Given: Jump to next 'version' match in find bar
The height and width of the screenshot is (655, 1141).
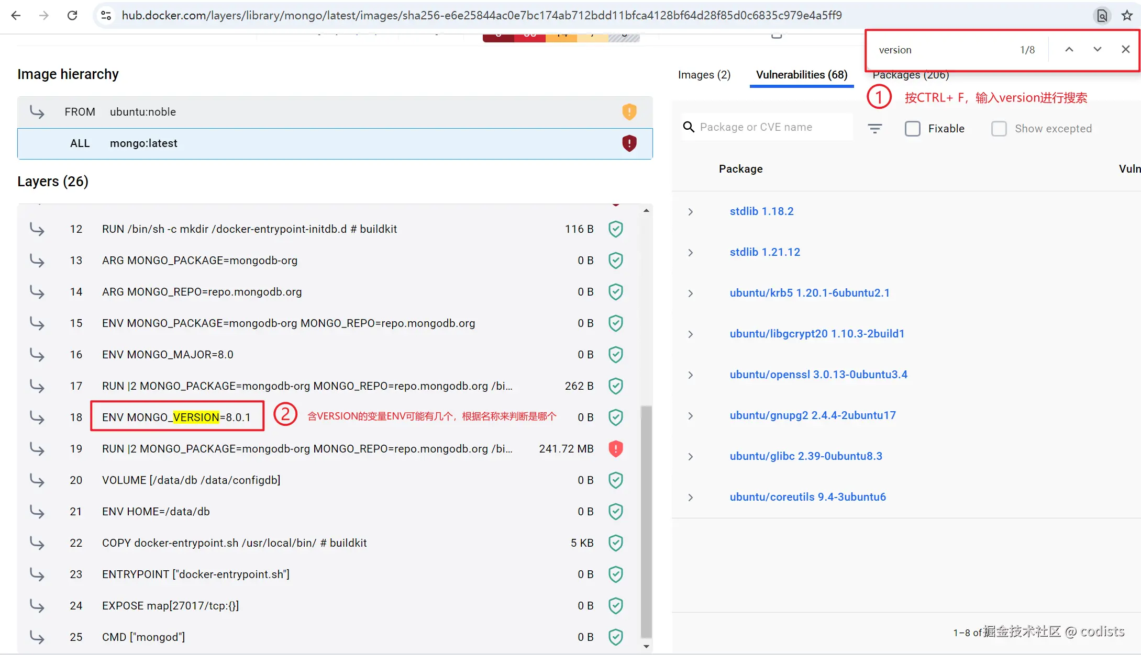Looking at the screenshot, I should click(x=1096, y=49).
